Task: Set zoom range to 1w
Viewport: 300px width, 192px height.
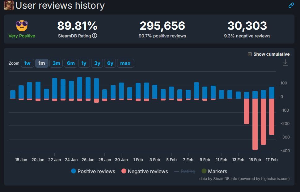Action: point(27,63)
